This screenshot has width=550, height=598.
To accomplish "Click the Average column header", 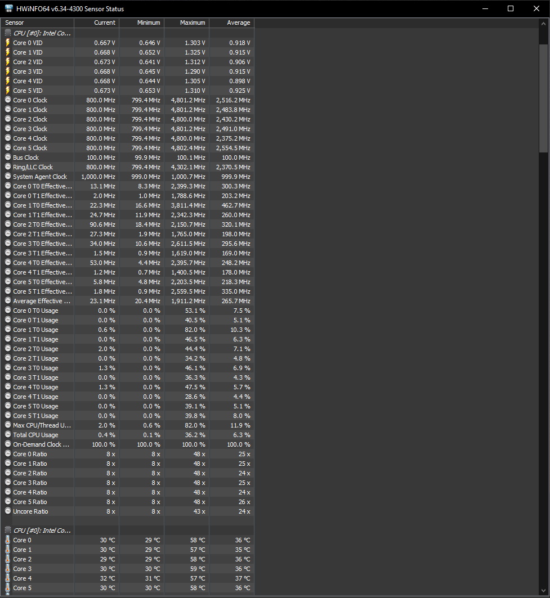I will (232, 23).
